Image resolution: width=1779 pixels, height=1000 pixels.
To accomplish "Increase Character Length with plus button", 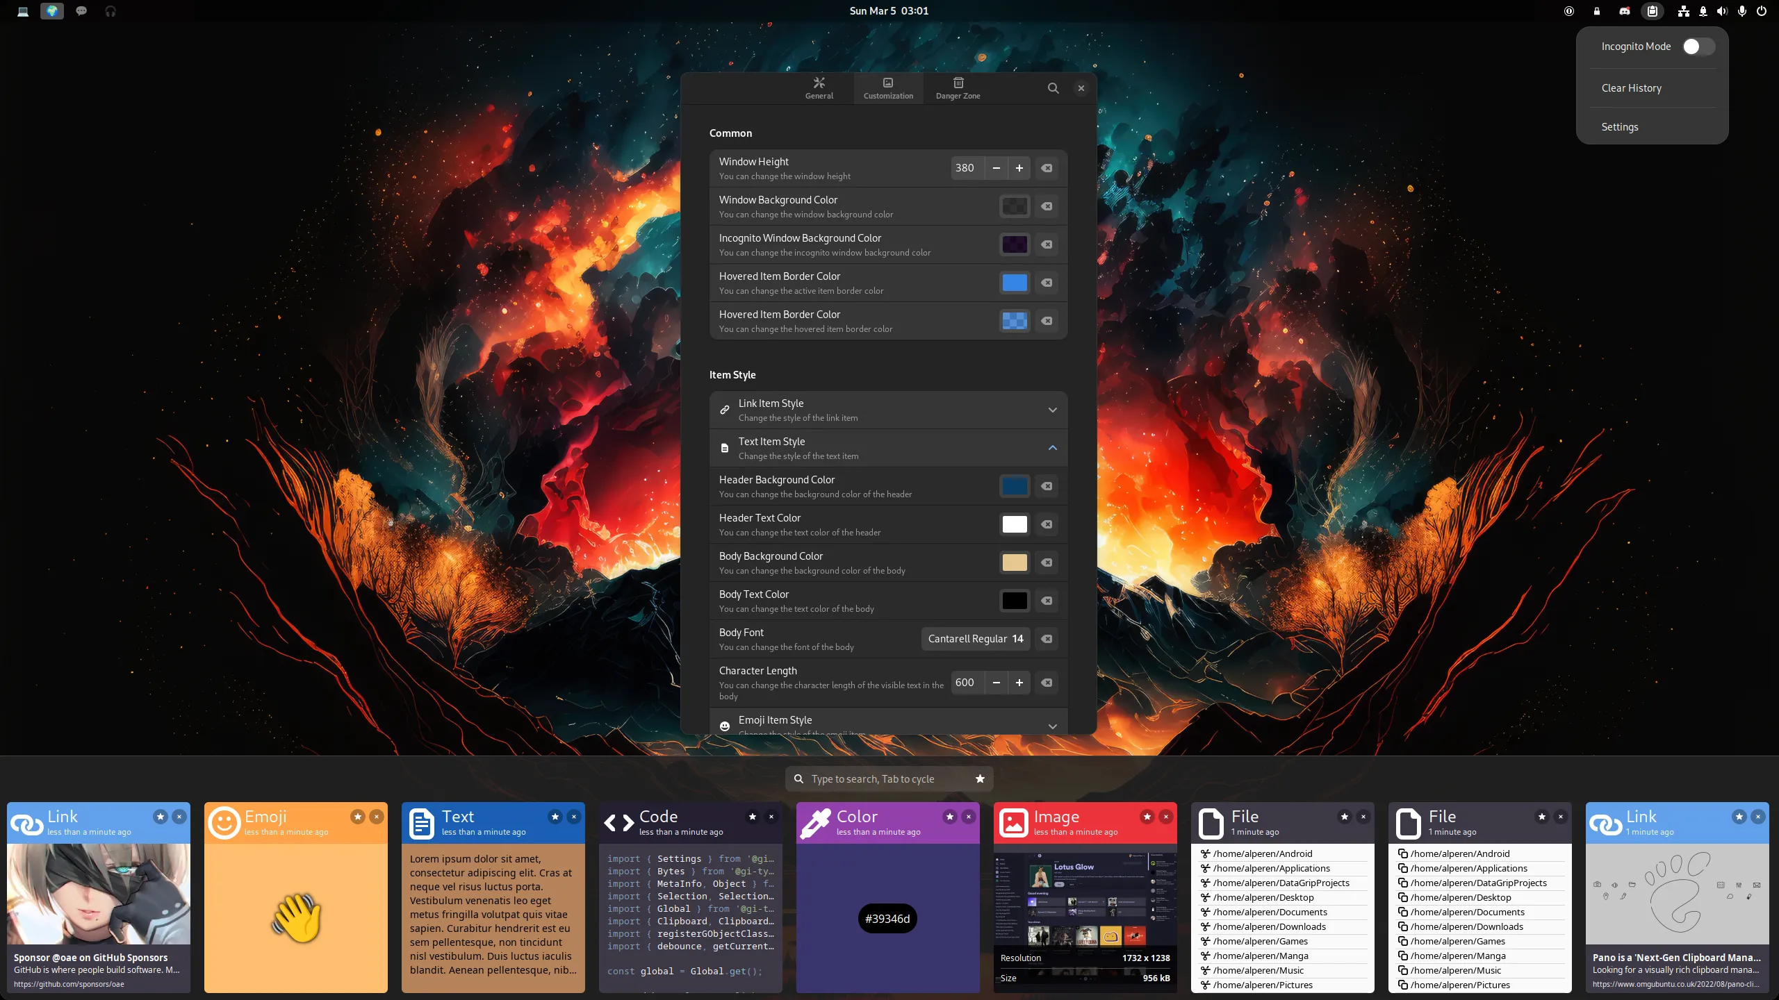I will click(1019, 683).
